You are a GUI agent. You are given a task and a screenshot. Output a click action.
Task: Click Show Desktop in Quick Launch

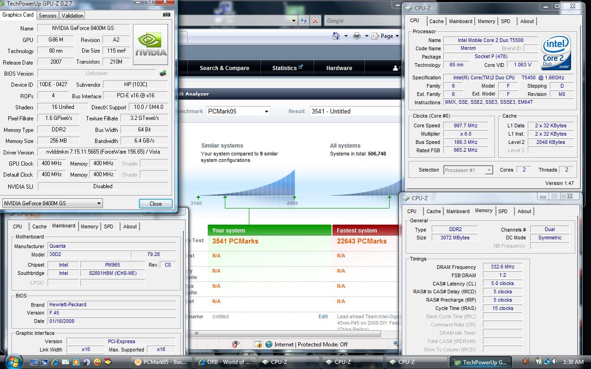[35, 362]
